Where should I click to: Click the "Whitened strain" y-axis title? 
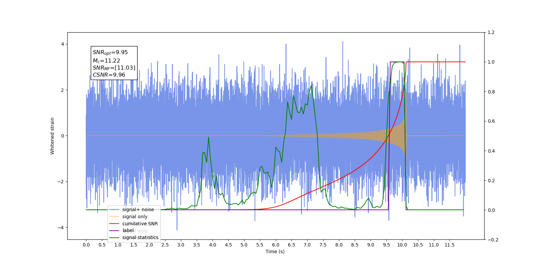pyautogui.click(x=52, y=136)
